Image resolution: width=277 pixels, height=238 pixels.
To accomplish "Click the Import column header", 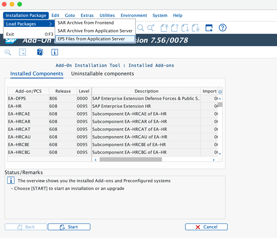I will coord(209,91).
